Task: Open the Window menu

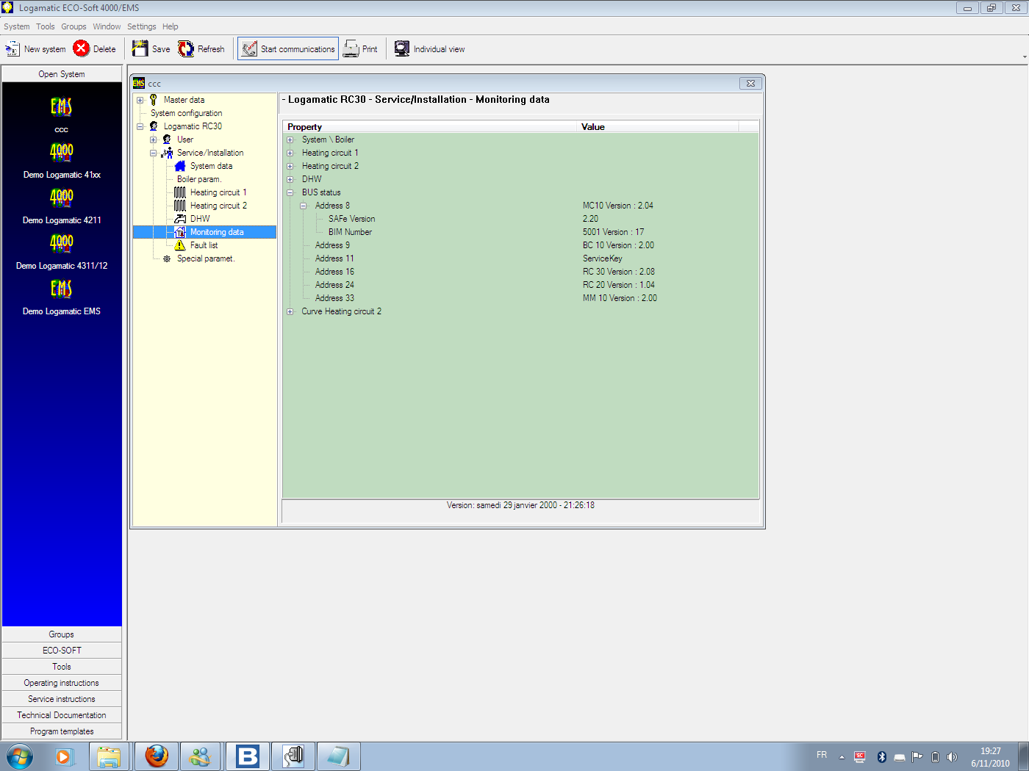Action: click(x=107, y=26)
